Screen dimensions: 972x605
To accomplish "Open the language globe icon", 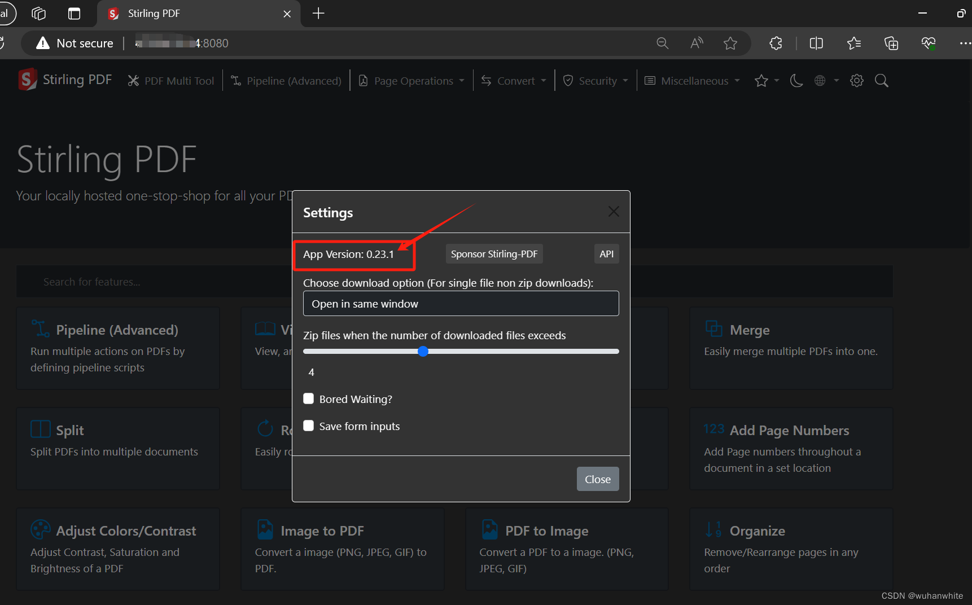I will click(x=820, y=81).
